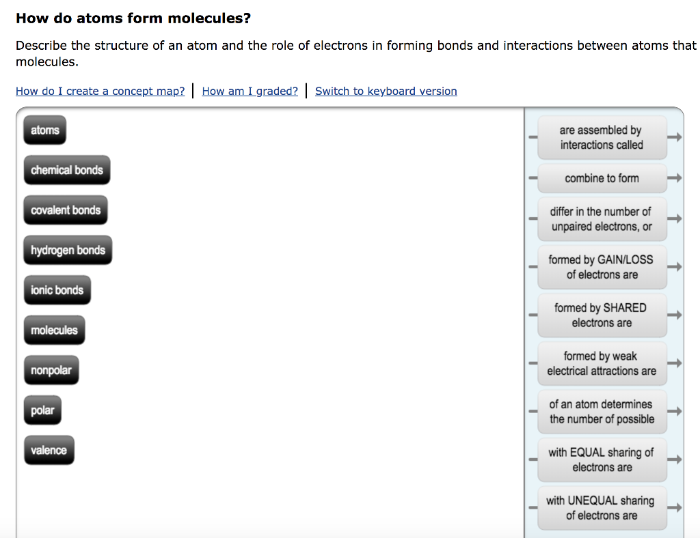Select the "formed by SHARED electrons are" phrase
The image size is (700, 538).
pyautogui.click(x=602, y=315)
